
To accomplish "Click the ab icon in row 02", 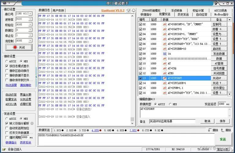I will (x=165, y=24).
